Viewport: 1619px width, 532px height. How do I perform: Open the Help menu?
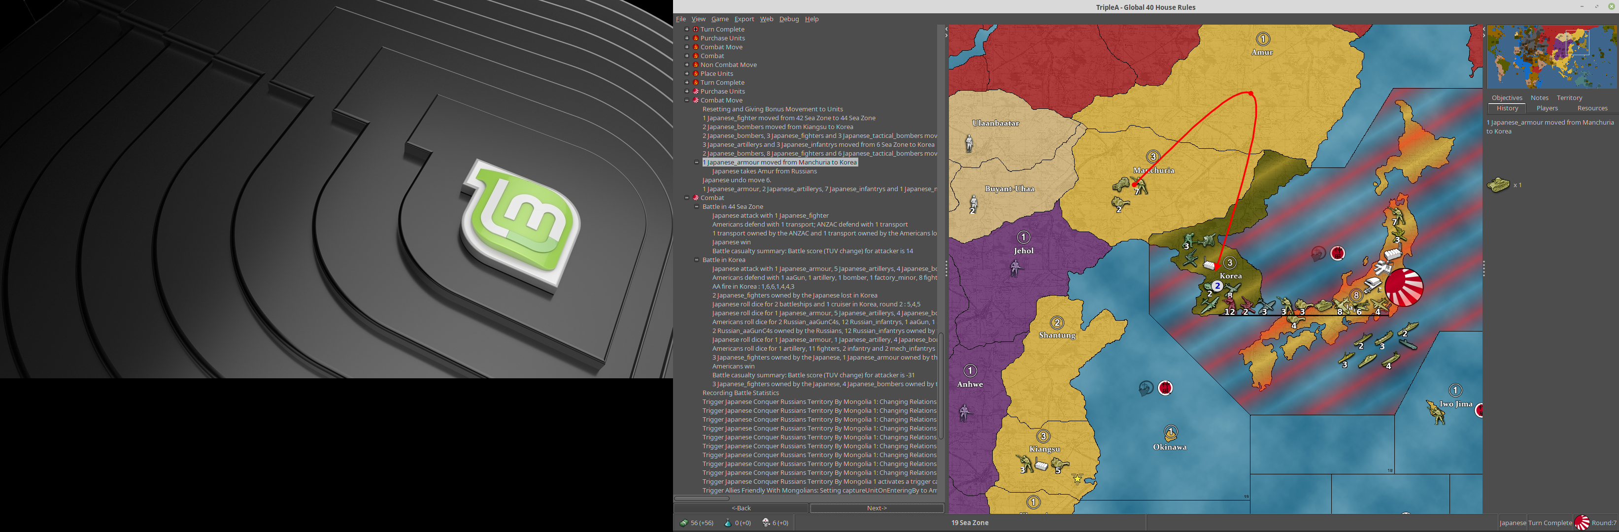pos(812,19)
